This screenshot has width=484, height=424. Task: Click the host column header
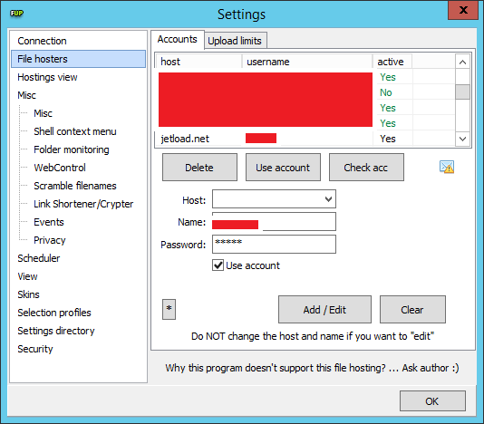click(199, 62)
